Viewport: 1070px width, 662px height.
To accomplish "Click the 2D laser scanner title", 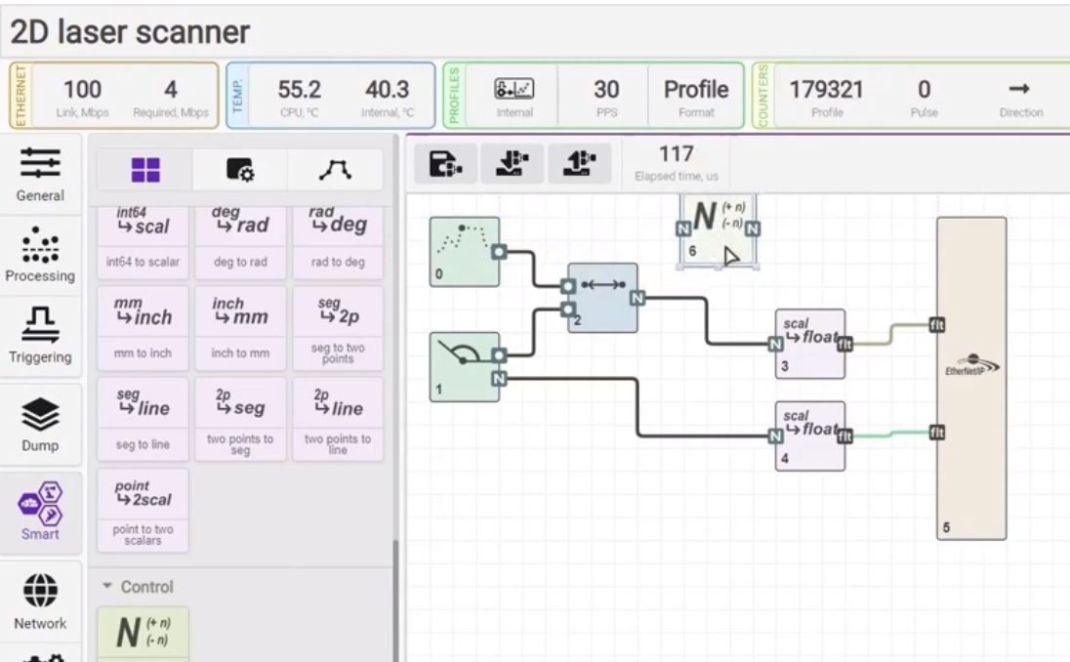I will pyautogui.click(x=130, y=32).
